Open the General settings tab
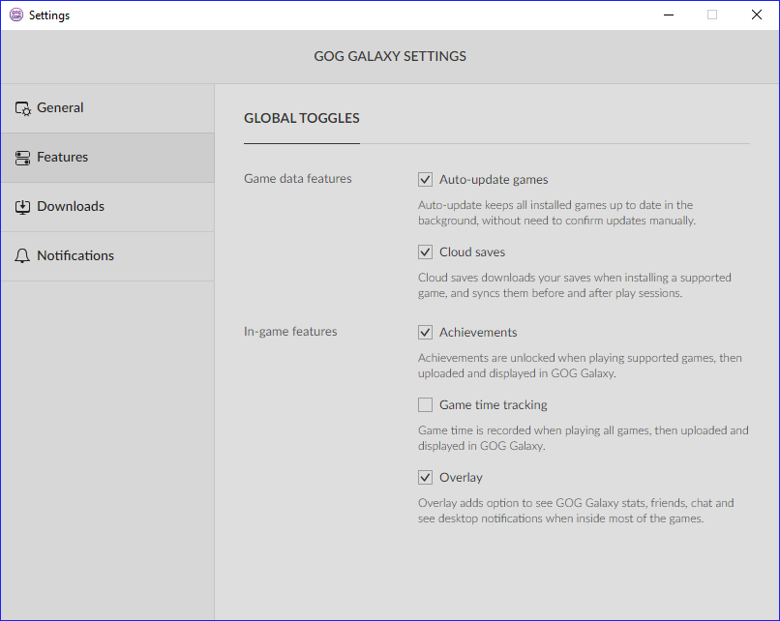780x621 pixels. click(107, 108)
